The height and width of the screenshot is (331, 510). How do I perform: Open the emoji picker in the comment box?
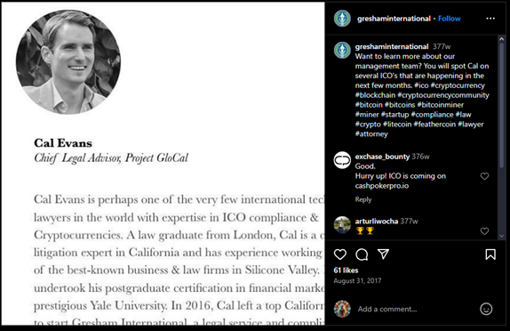click(486, 309)
